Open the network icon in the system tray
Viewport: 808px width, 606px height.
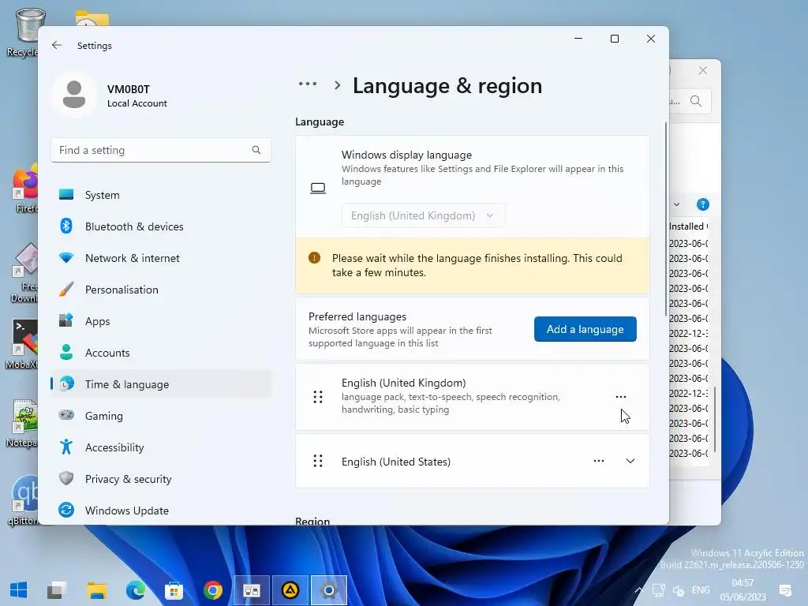(659, 590)
